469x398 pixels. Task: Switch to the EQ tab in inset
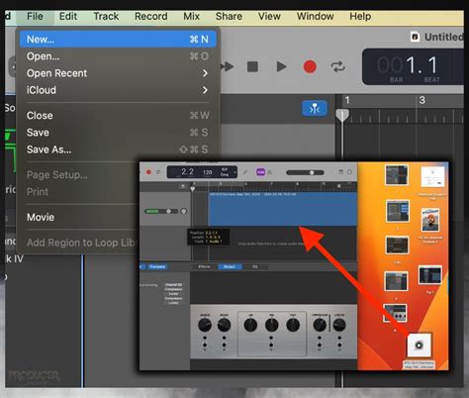coord(255,266)
